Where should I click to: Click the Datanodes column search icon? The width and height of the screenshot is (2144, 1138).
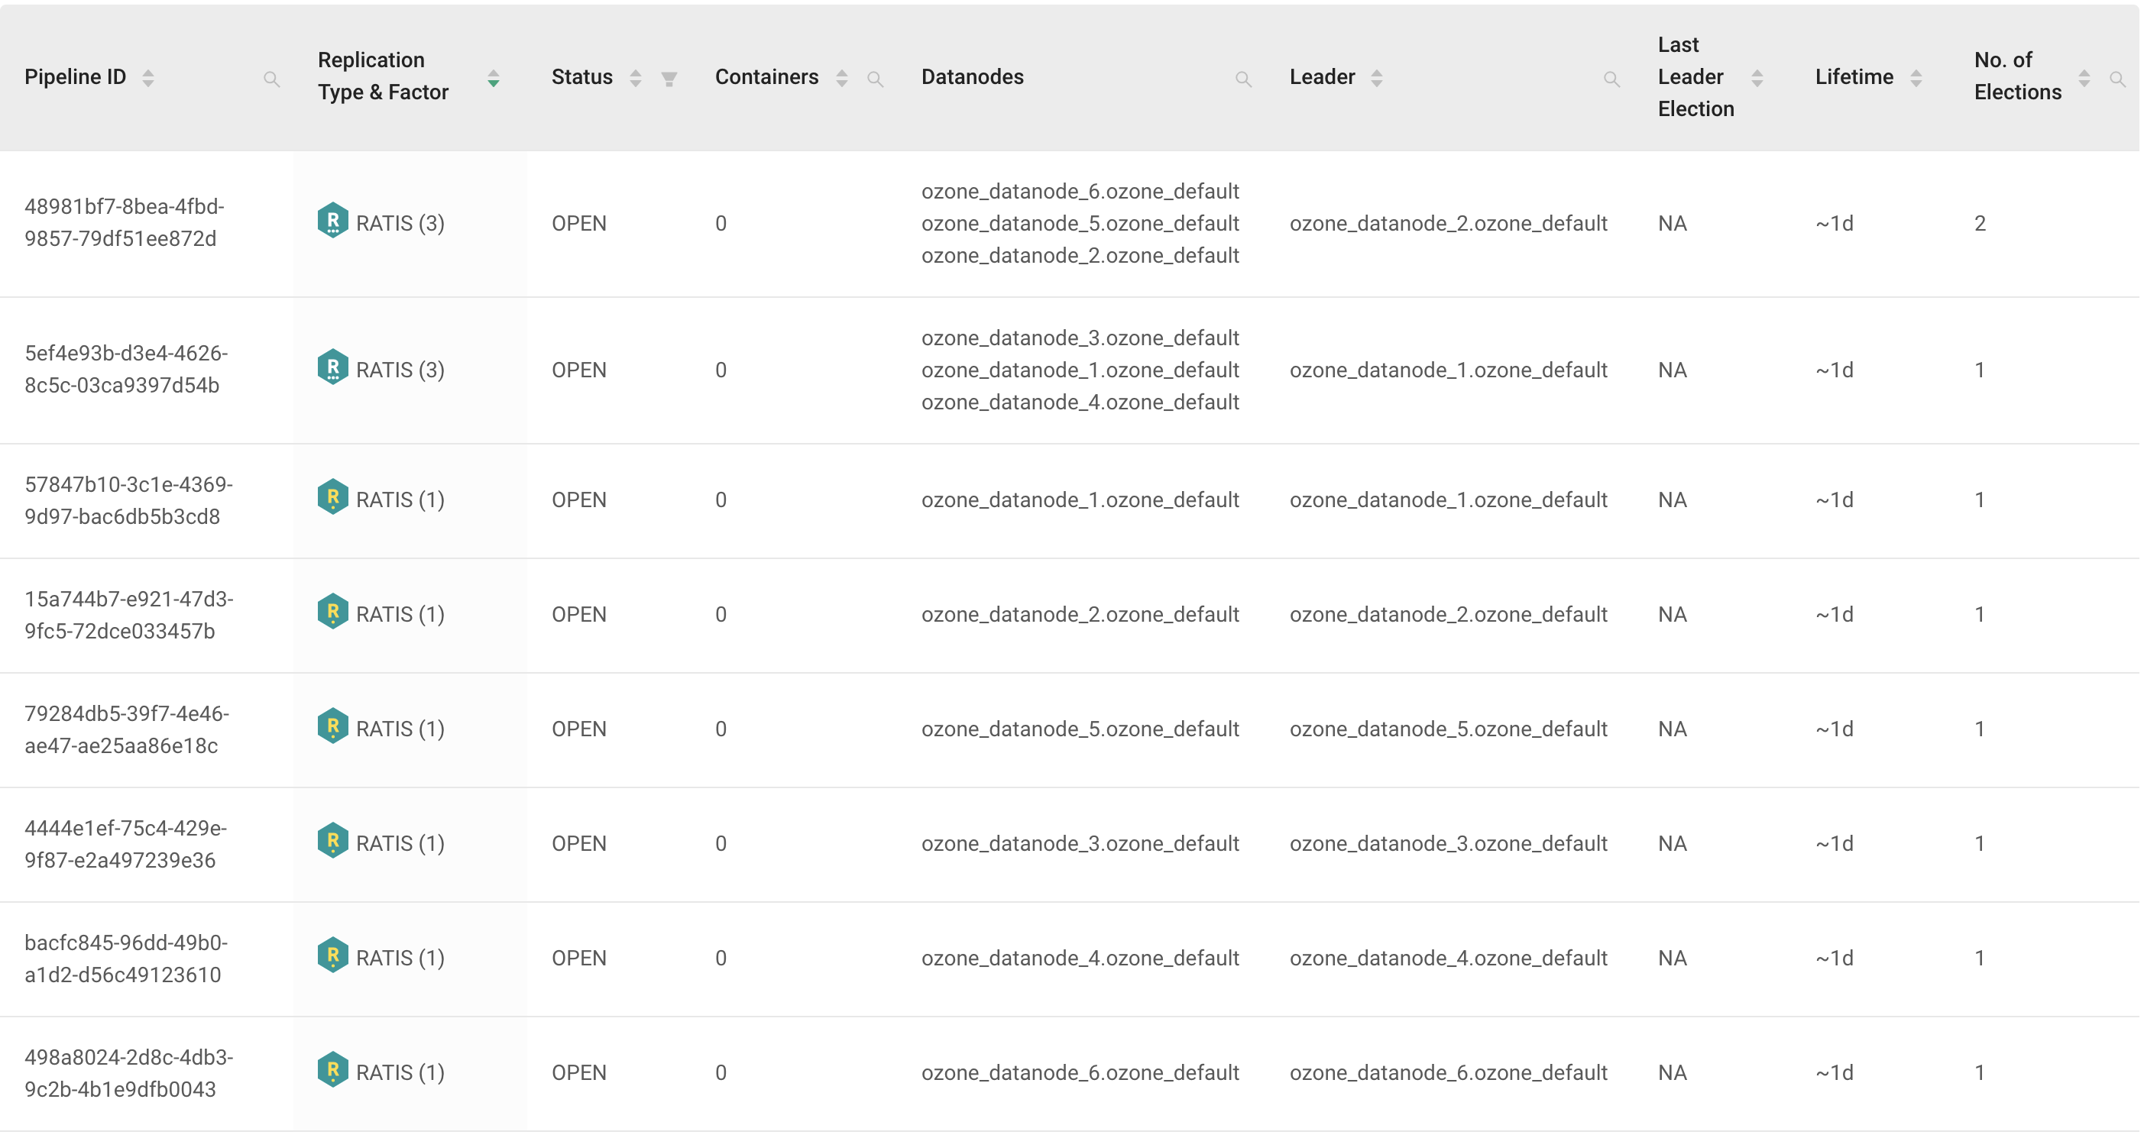(1242, 79)
